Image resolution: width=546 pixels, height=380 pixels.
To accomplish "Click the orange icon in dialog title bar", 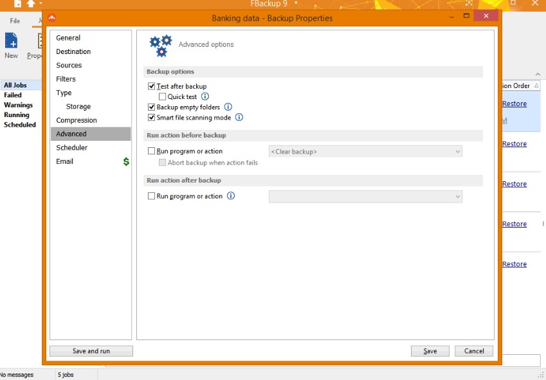I will 51,19.
